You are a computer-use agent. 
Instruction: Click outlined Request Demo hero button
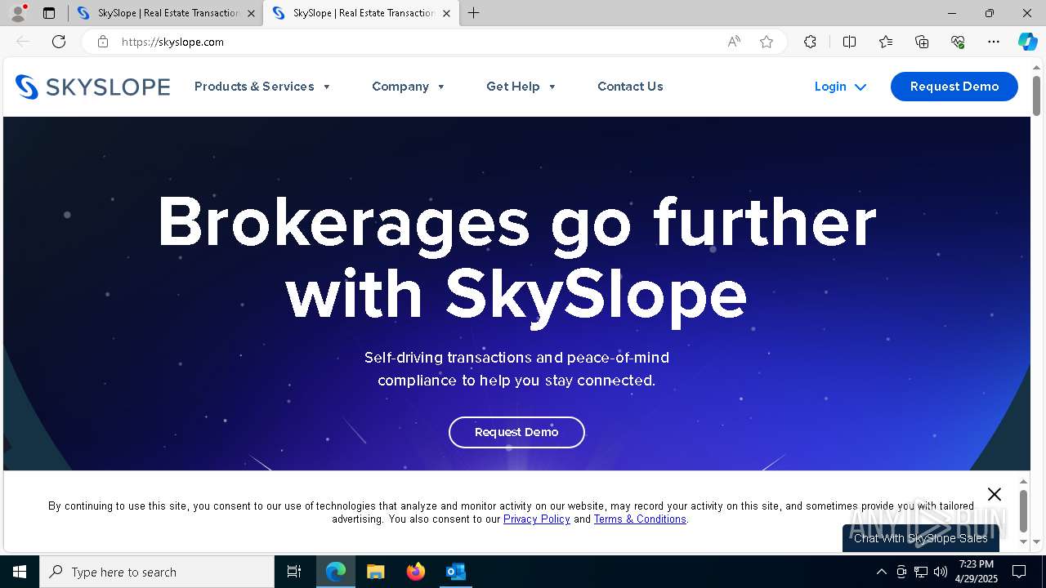(516, 432)
